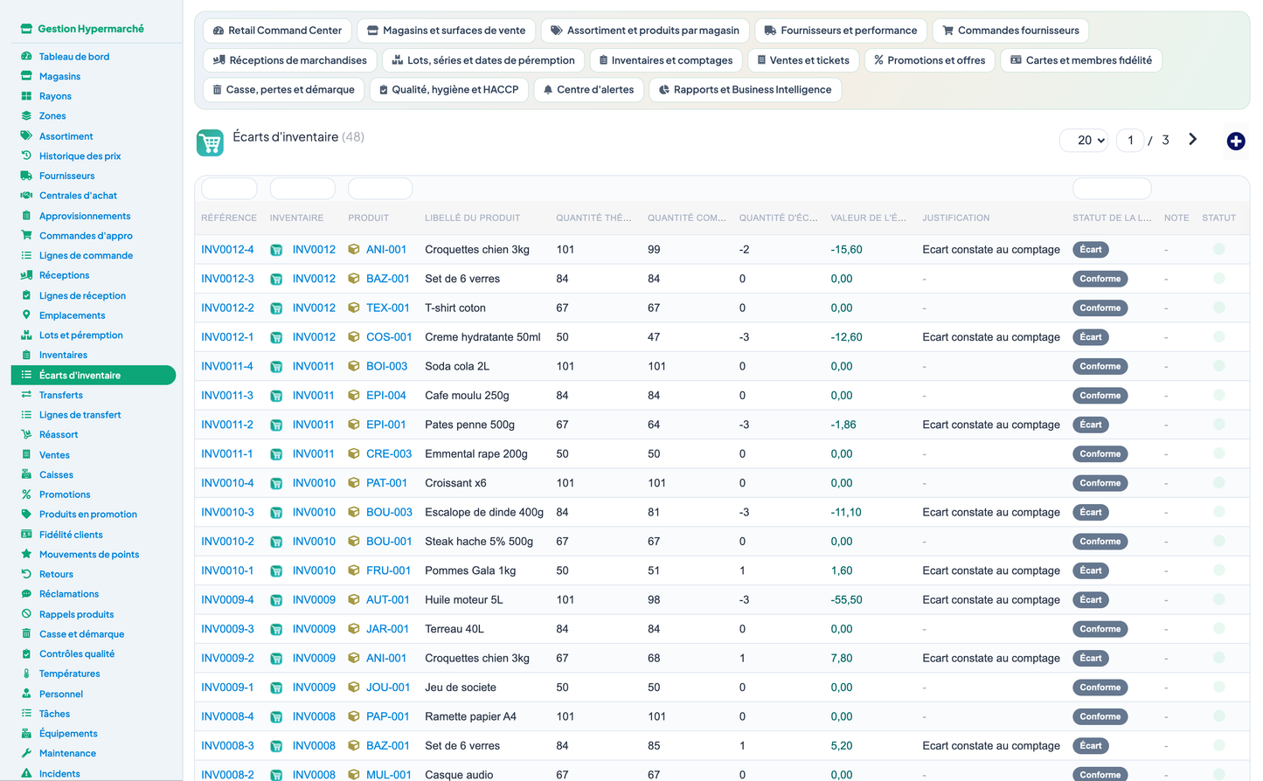Click the Réceptions sidebar icon
This screenshot has height=781, width=1263.
coord(26,275)
